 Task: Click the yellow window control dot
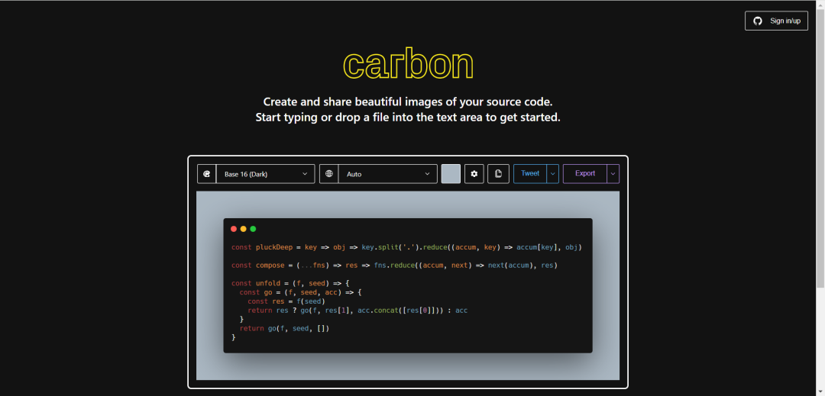pyautogui.click(x=243, y=229)
